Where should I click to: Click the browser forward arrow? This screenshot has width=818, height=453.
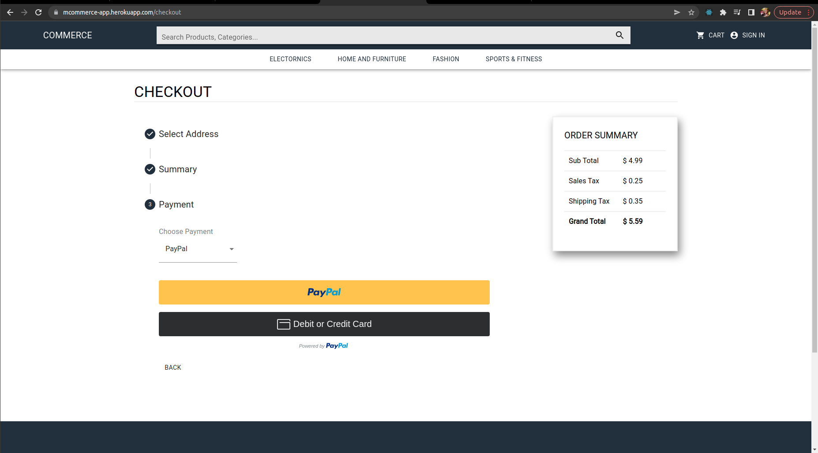point(24,12)
